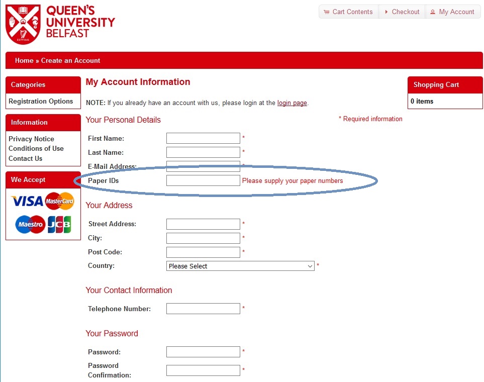Open the Contact Us link
Image resolution: width=484 pixels, height=382 pixels.
[26, 158]
